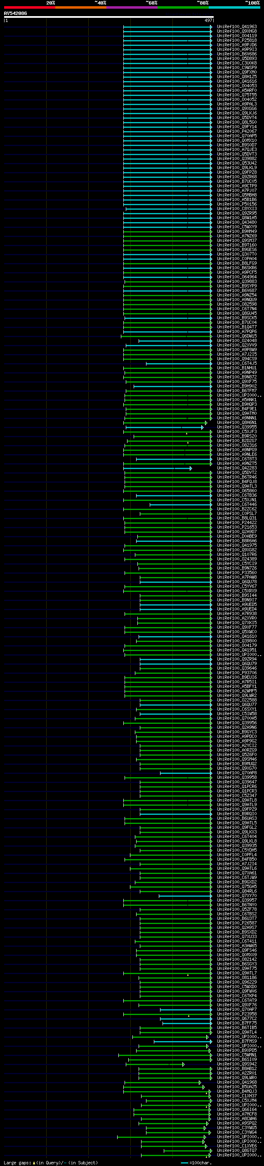Click the hit label UniRef100_O81186
The image size is (264, 1166).
pyautogui.click(x=237, y=978)
